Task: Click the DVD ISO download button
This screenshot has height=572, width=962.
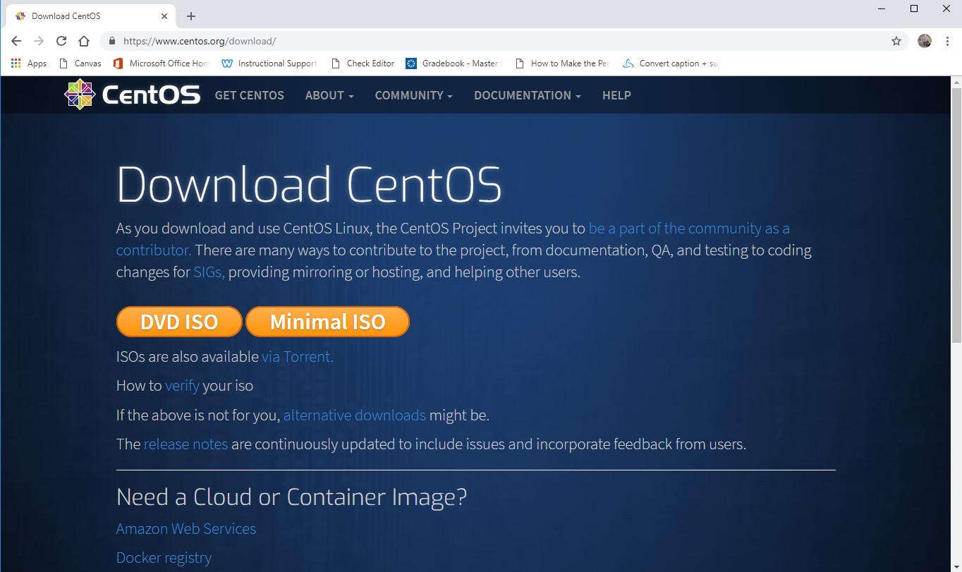Action: [179, 322]
